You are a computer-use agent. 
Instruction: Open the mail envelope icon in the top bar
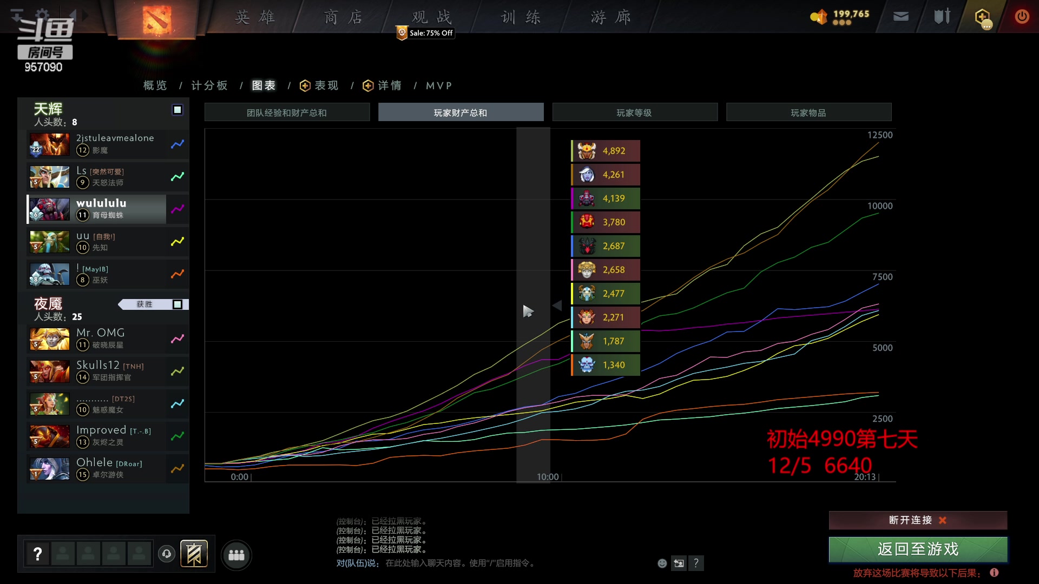coord(900,16)
